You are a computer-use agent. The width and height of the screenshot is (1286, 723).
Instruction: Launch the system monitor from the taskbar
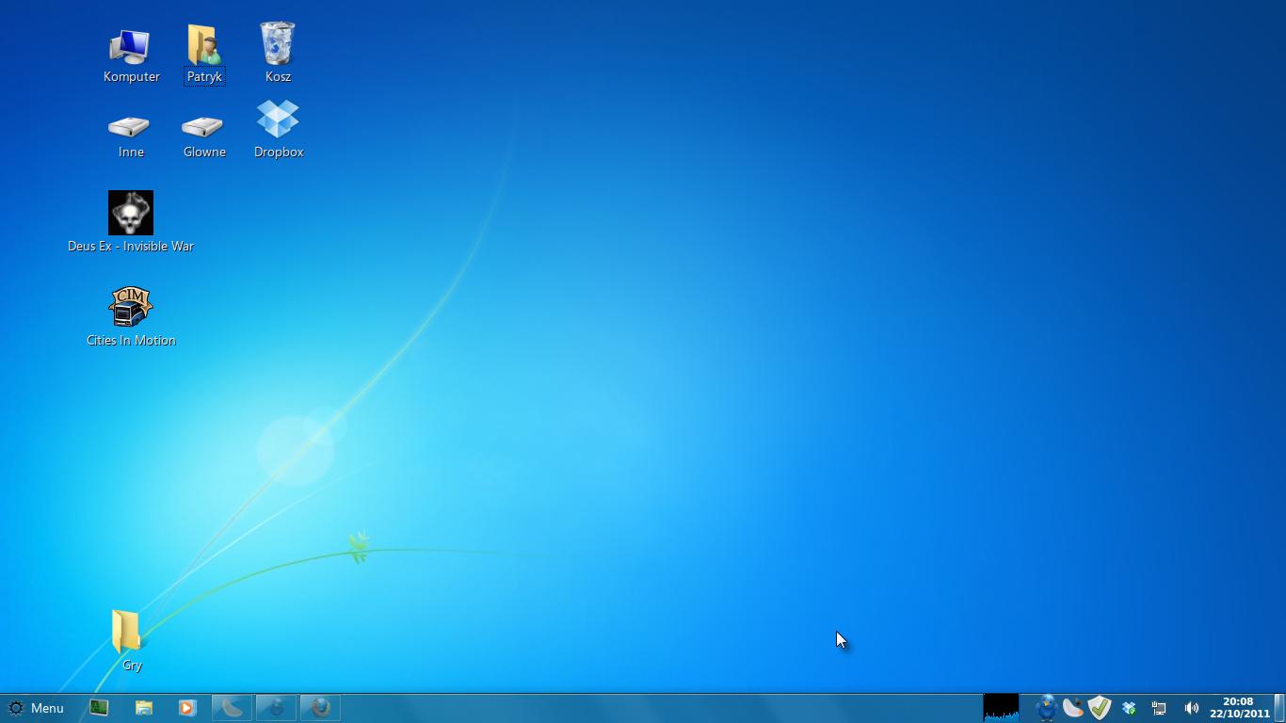99,708
